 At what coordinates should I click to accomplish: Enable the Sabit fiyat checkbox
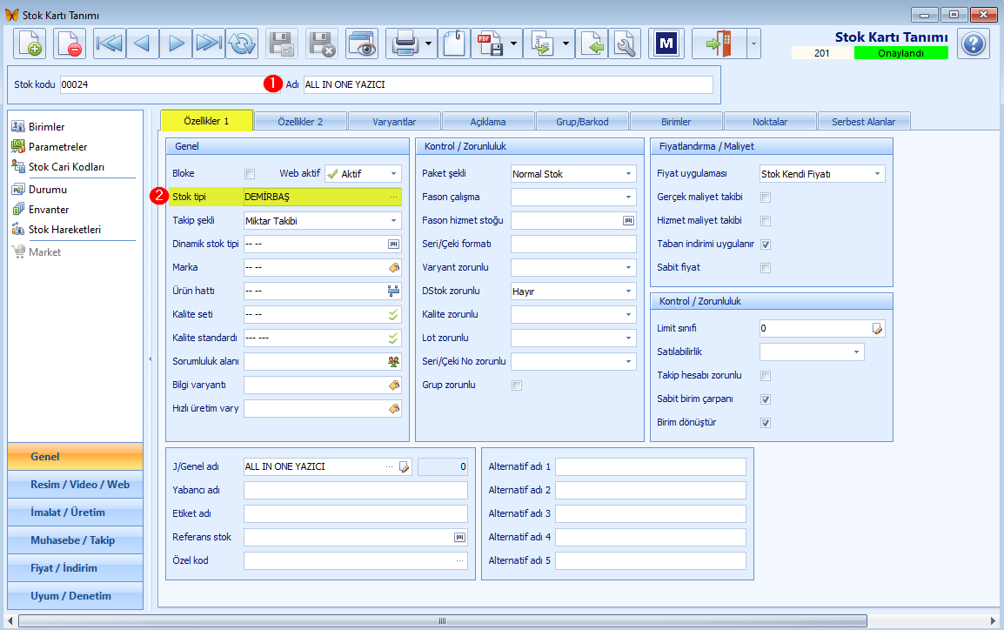coord(765,268)
